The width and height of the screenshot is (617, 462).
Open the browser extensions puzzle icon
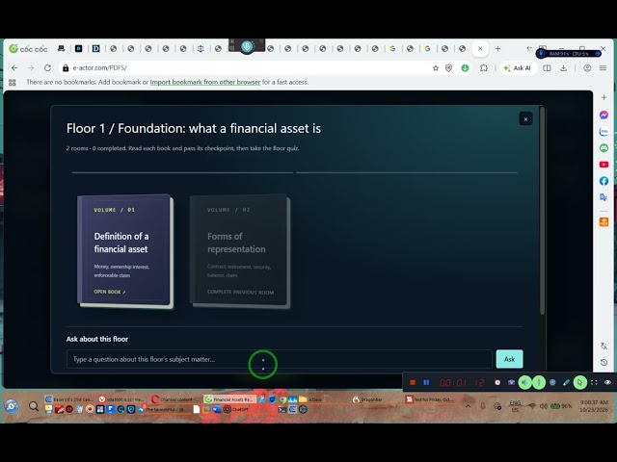(484, 68)
